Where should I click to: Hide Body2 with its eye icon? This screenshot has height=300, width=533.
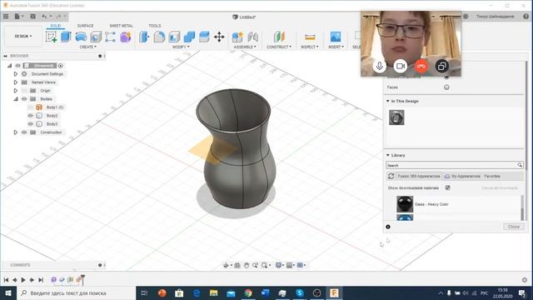[x=31, y=116]
